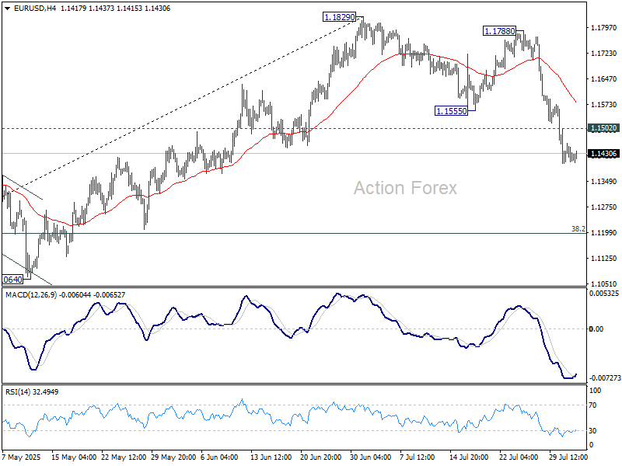Click the 1.10510 price axis value
The height and width of the screenshot is (466, 622).
604,283
